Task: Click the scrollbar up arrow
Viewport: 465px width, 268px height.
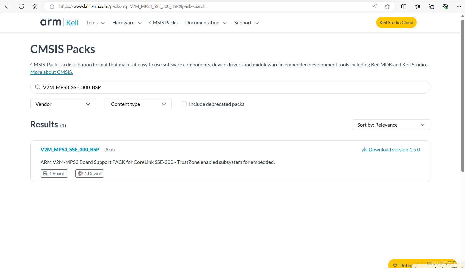Action: [x=463, y=16]
